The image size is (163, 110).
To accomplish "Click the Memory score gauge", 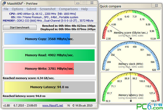I will (131, 25).
